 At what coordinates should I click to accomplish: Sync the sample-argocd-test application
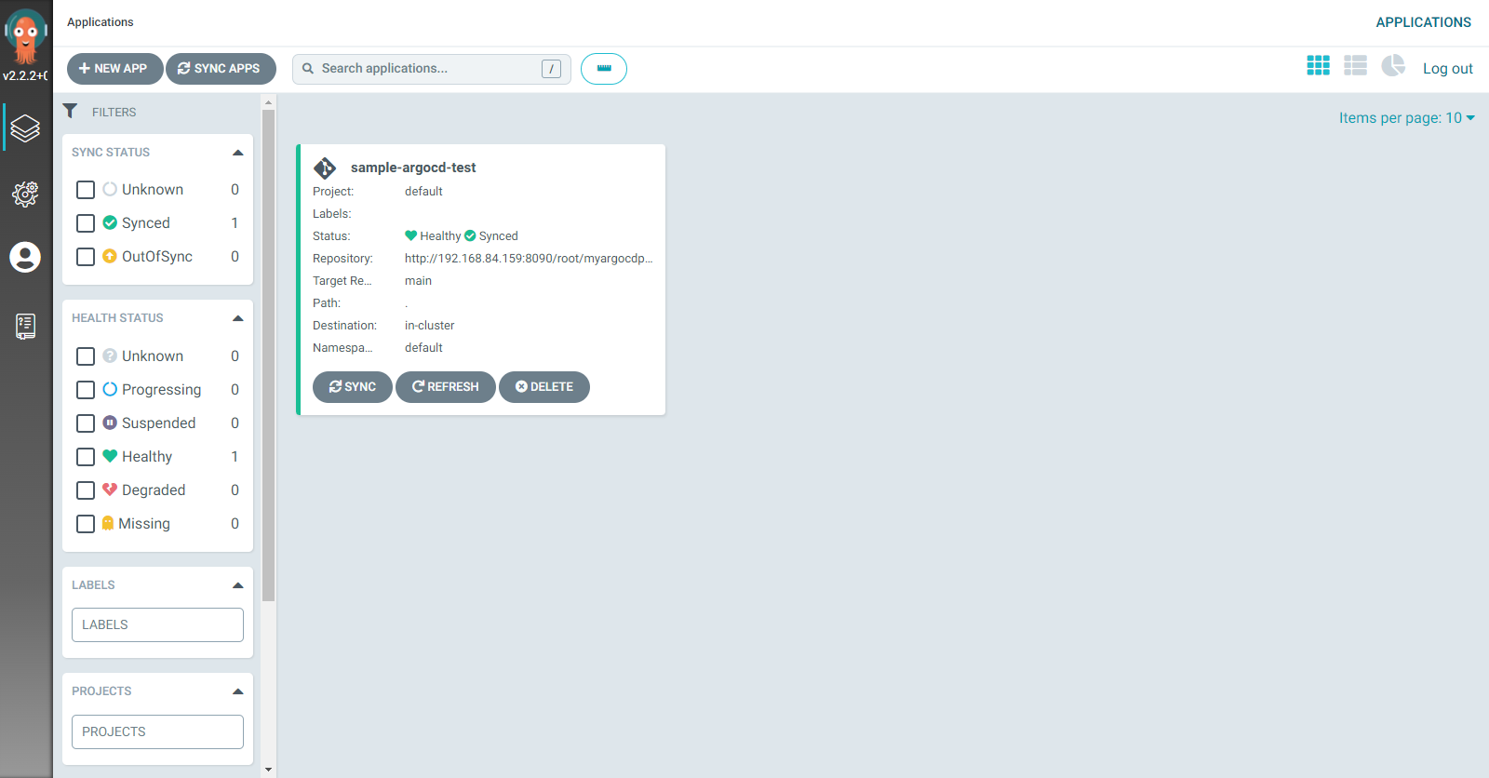(352, 387)
